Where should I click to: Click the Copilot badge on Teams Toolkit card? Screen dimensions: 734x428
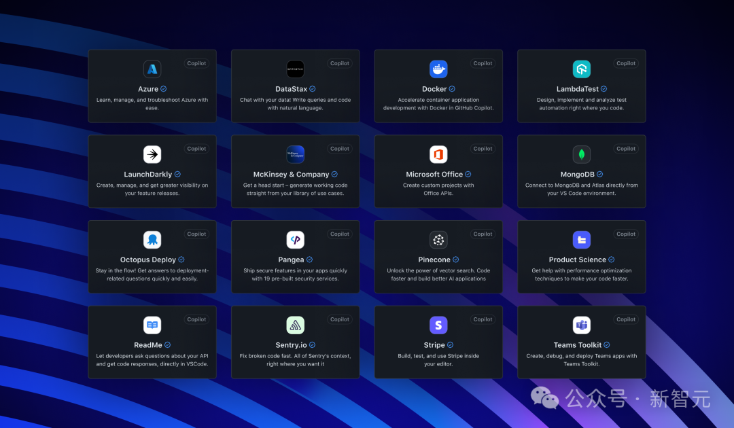(625, 319)
